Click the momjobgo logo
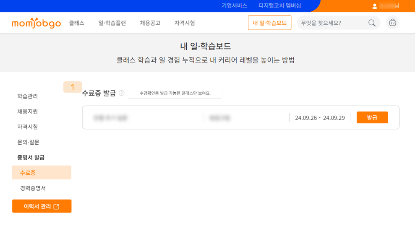The height and width of the screenshot is (231, 415). (36, 23)
